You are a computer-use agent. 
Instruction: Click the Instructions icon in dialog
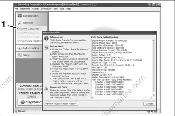[x=47, y=47]
